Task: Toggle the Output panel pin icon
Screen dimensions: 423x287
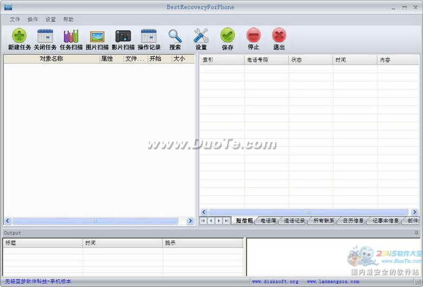Action: pyautogui.click(x=416, y=232)
